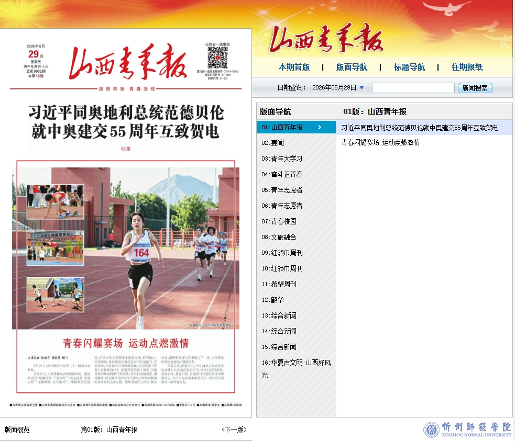Select page 01:山西青年报 in list

click(x=296, y=127)
